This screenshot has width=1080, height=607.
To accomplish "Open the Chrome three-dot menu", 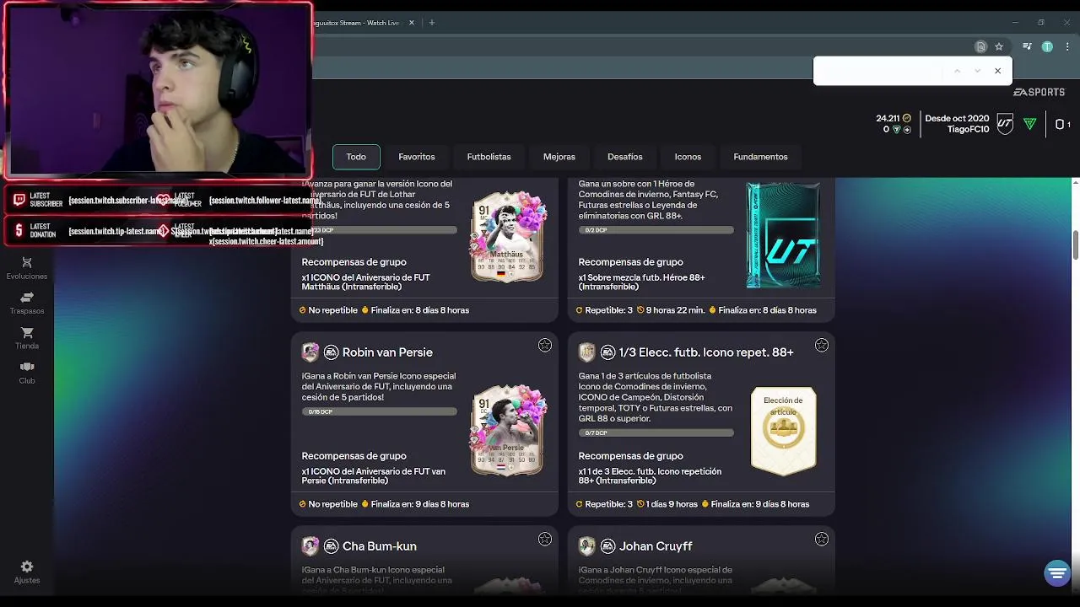I will [x=1066, y=47].
